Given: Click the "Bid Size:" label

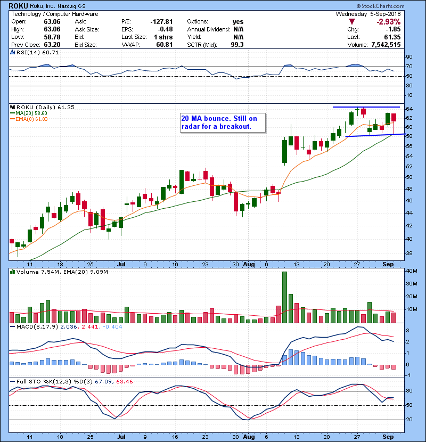Looking at the screenshot, I should point(86,45).
